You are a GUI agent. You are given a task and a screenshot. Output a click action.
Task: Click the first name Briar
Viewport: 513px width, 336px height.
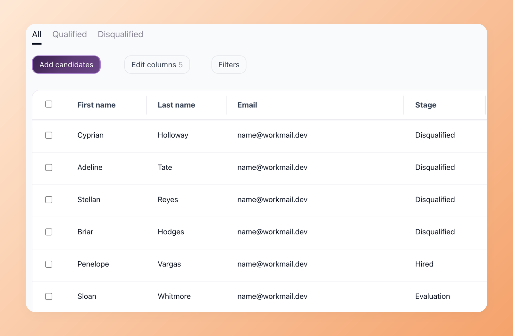[85, 232]
